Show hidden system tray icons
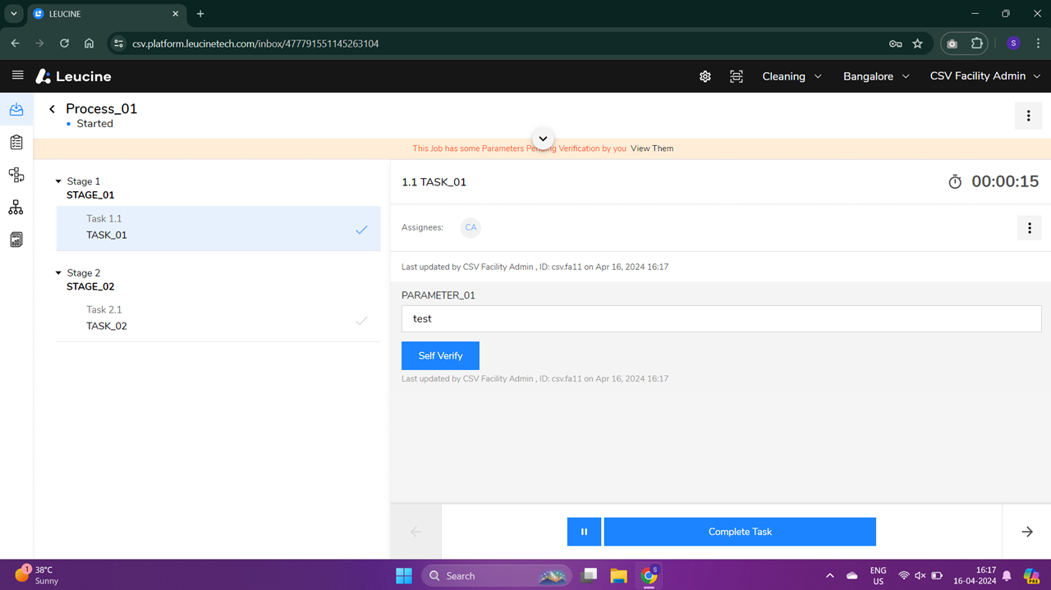 pyautogui.click(x=829, y=576)
